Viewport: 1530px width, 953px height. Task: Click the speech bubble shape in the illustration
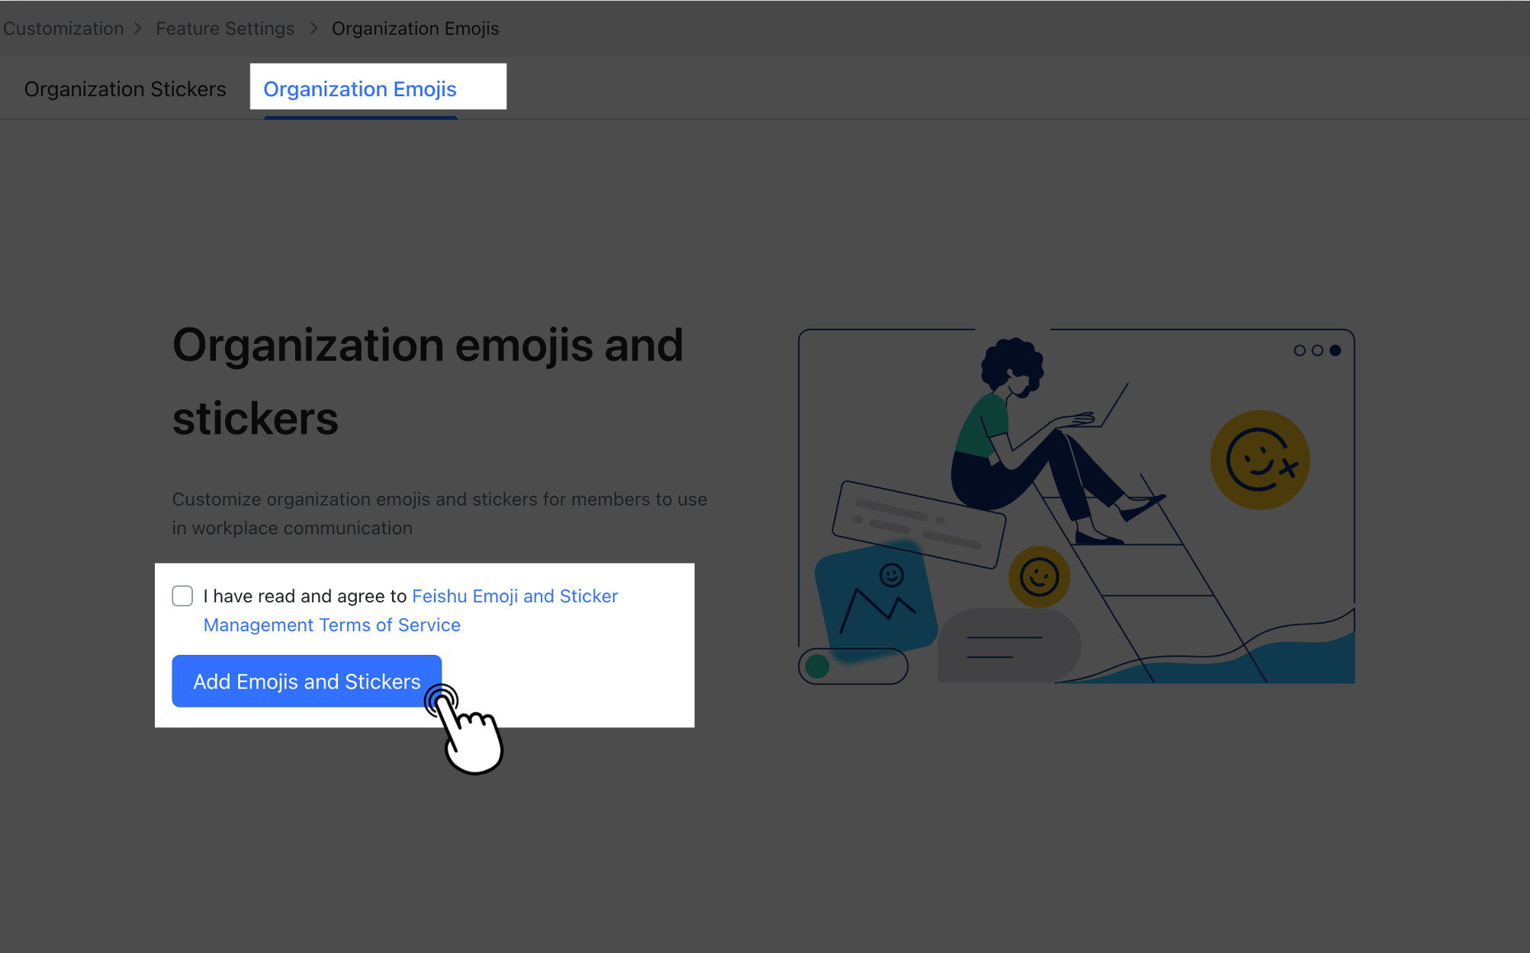[x=1008, y=644]
